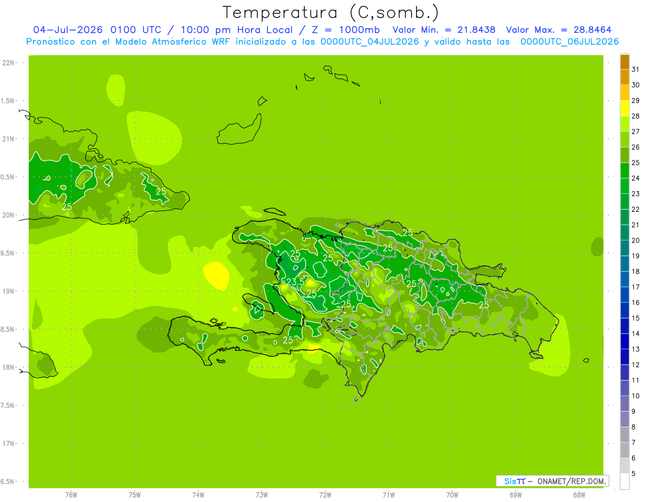
Task: Click legend value '5' at the colorbar bottom
Action: tap(634, 473)
